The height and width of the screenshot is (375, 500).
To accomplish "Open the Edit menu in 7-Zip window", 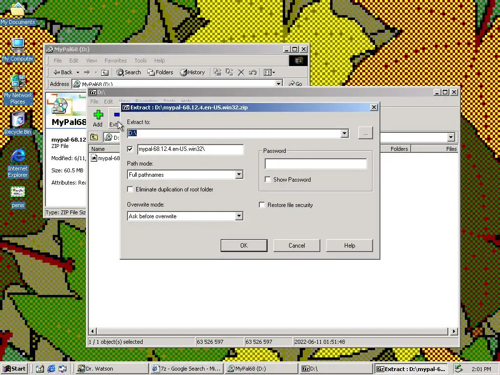I will point(108,102).
